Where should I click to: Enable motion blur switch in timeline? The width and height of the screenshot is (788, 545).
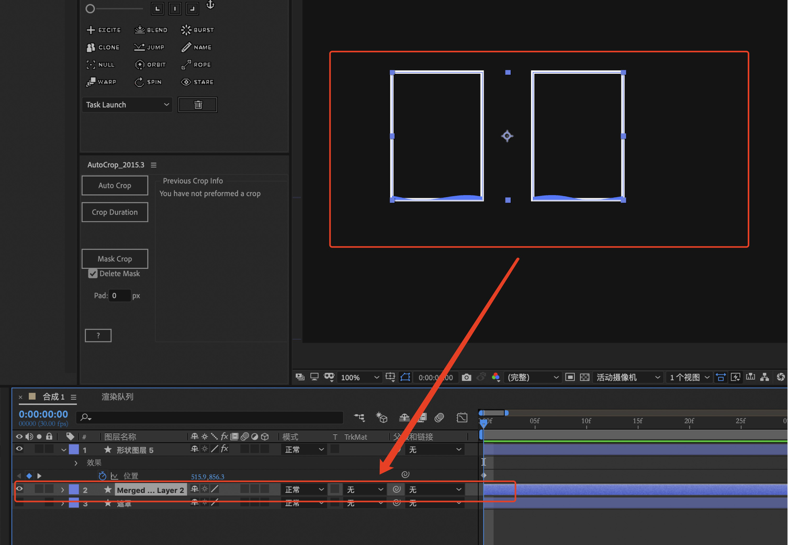[440, 417]
